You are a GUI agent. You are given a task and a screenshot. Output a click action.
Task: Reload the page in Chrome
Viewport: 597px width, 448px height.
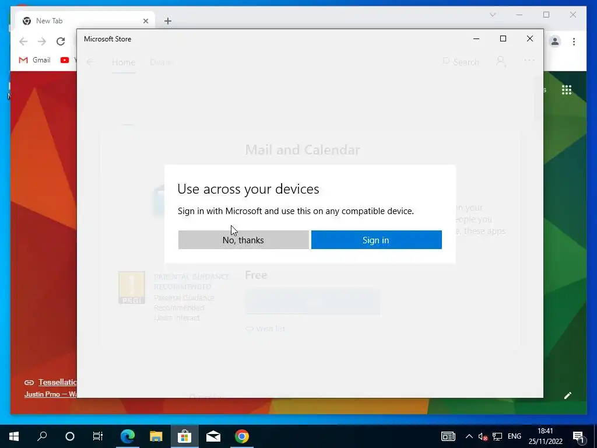(x=61, y=41)
